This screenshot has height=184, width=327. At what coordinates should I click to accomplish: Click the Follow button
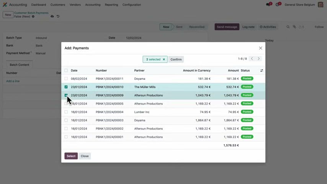319,27
